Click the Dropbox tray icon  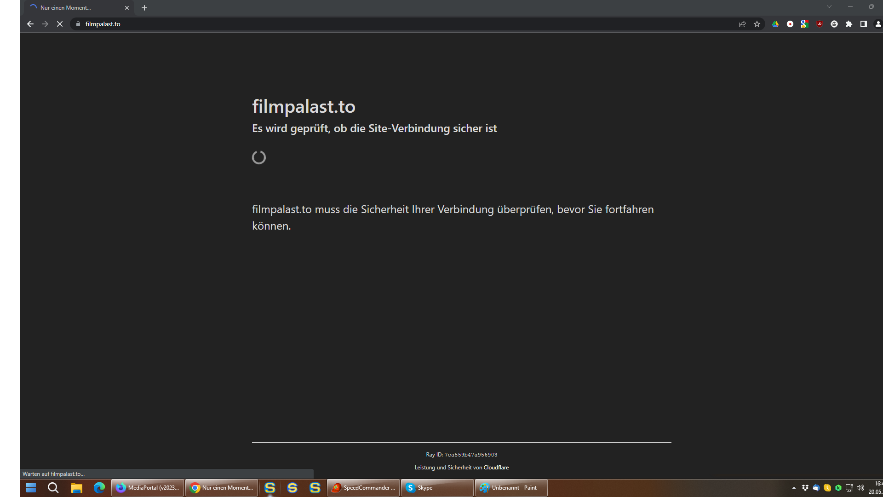click(805, 488)
